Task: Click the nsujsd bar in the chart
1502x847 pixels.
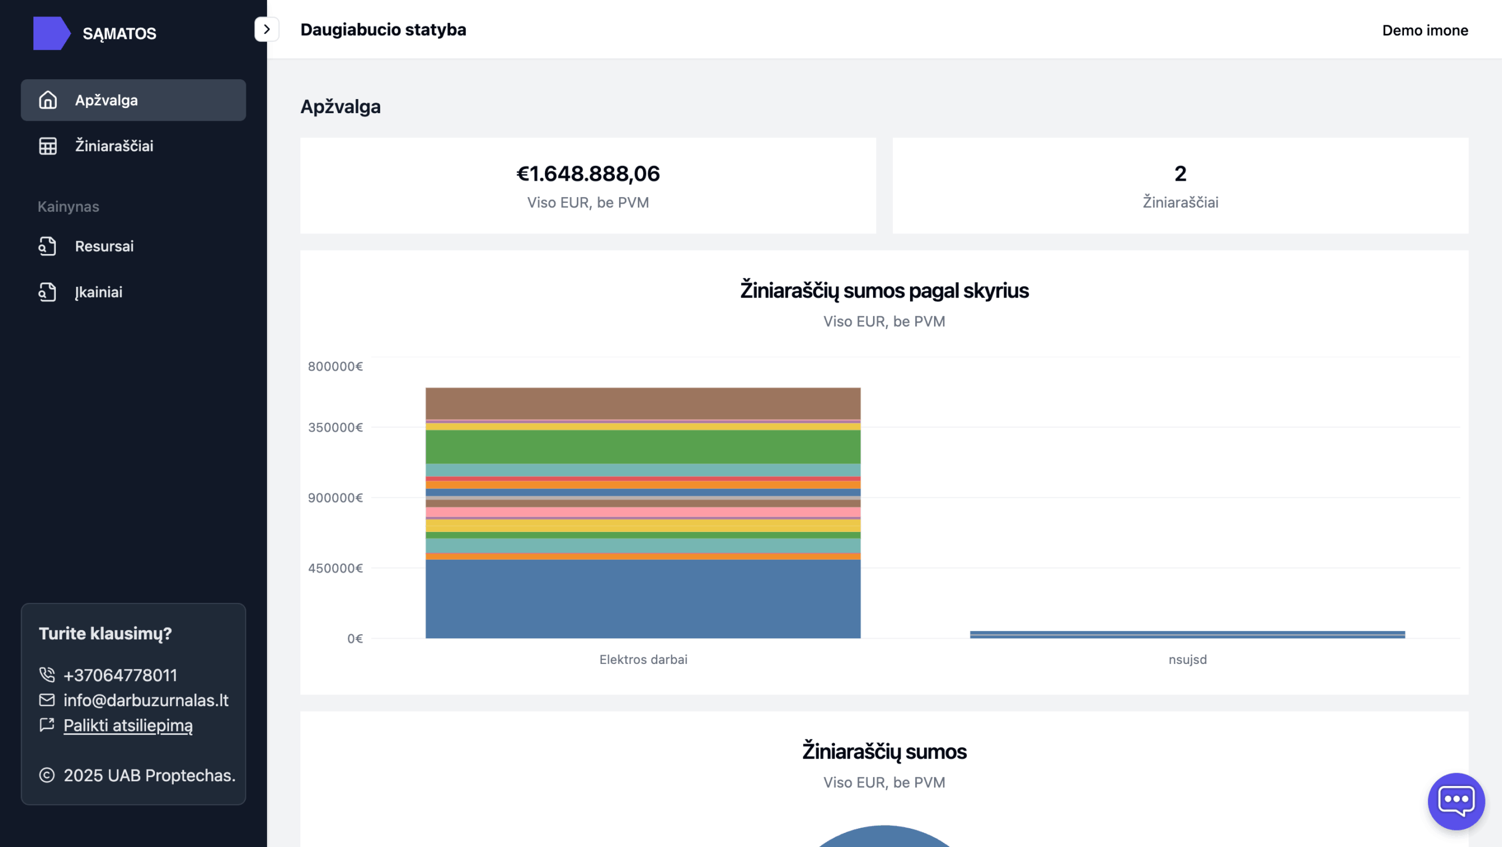Action: coord(1188,634)
